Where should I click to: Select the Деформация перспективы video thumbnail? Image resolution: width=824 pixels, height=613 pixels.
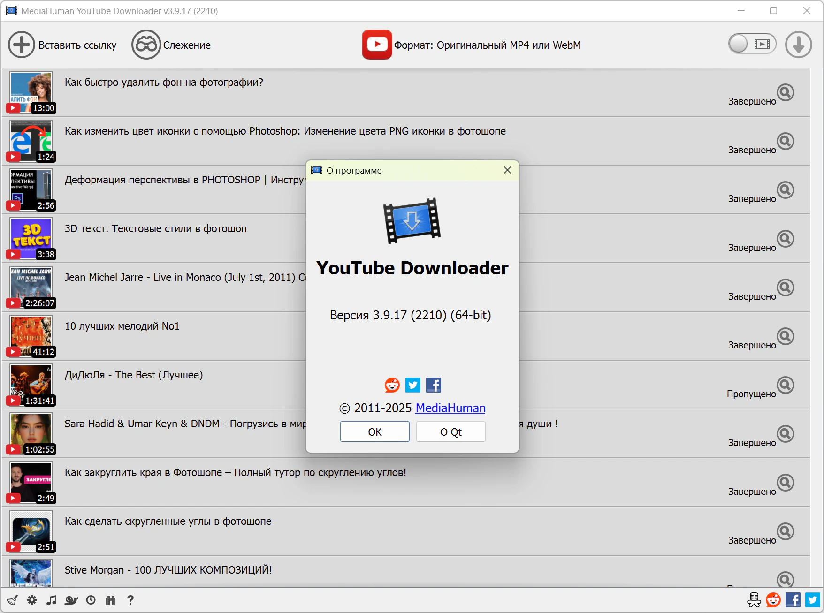tap(31, 190)
